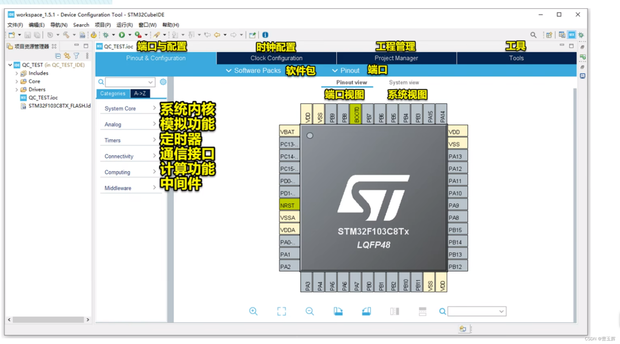Open the 编辑(E) menu
The width and height of the screenshot is (620, 344).
point(36,25)
